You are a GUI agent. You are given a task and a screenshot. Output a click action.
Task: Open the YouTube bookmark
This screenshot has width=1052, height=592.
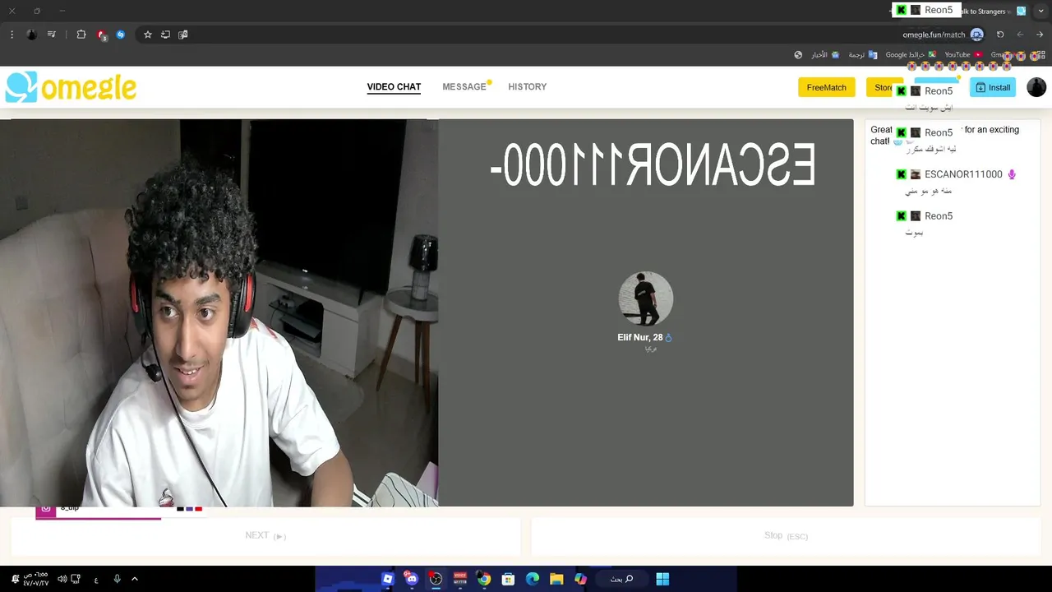962,55
